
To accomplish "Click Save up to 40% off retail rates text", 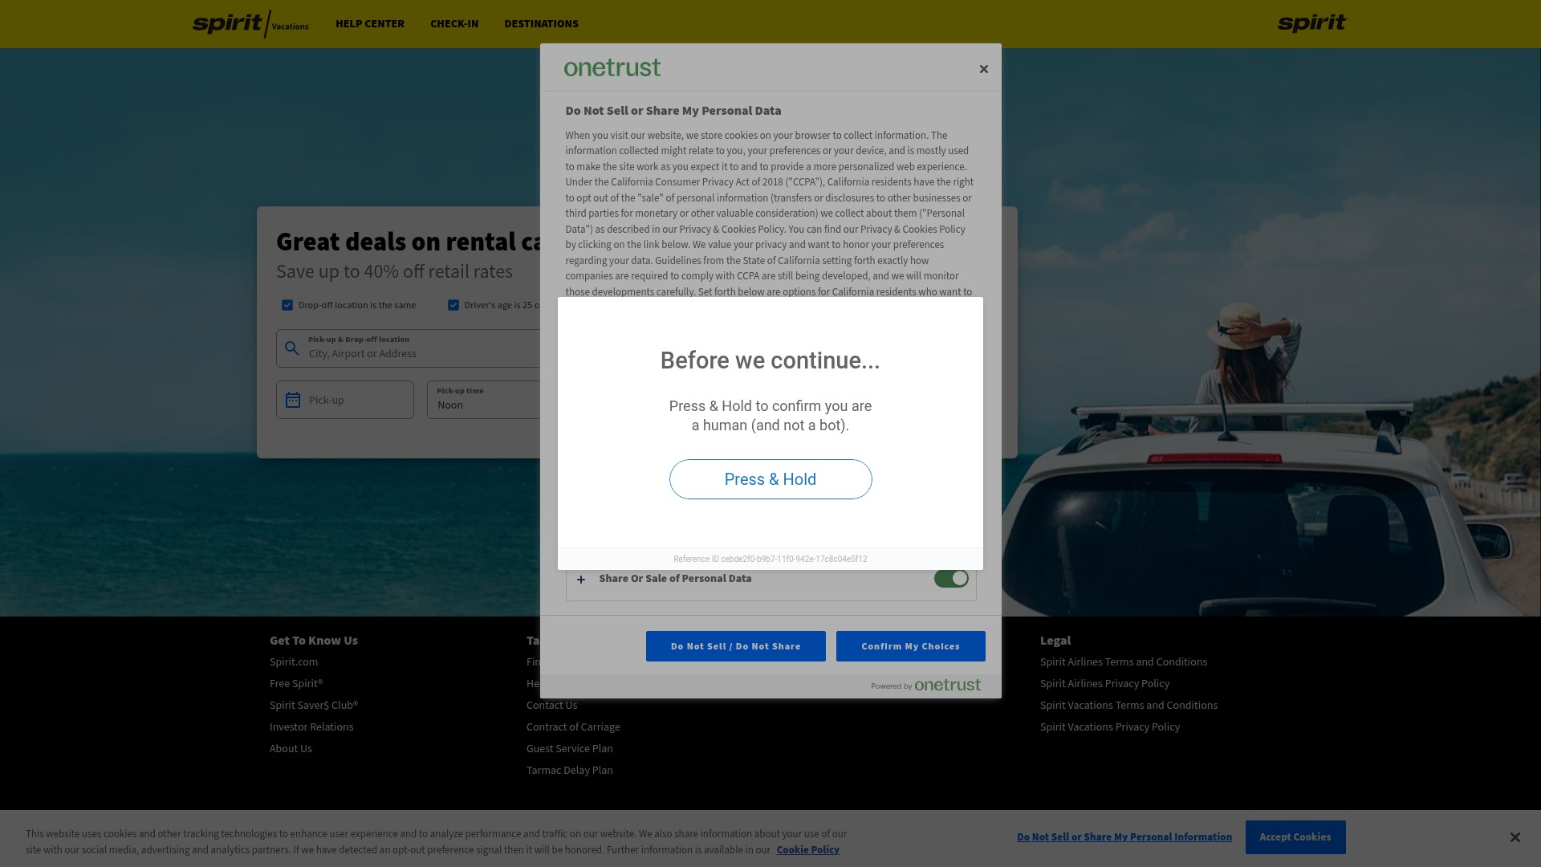I will (394, 271).
